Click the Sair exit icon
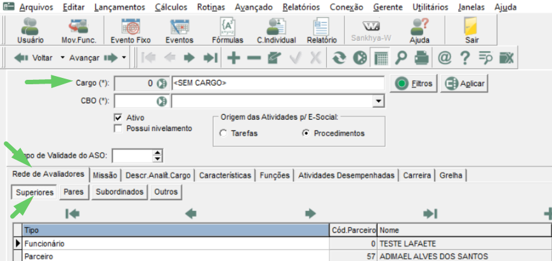The height and width of the screenshot is (261, 552). [x=471, y=30]
